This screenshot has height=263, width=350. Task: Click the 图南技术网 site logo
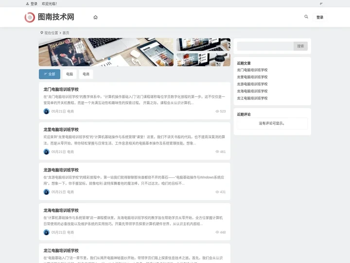(49, 17)
